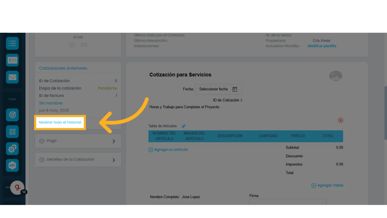Click the IMAGEN DEL ARTÍCULO column header
387x218 pixels.
194,136
